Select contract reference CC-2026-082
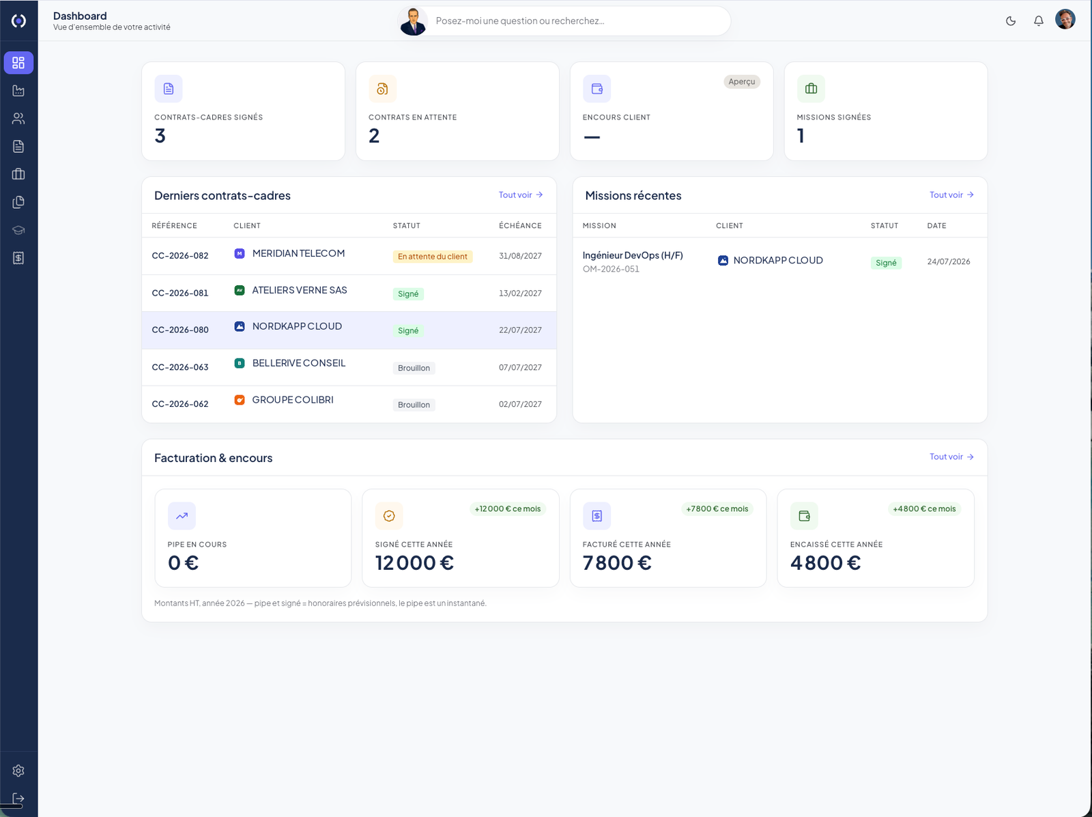Viewport: 1092px width, 817px height. click(x=180, y=256)
